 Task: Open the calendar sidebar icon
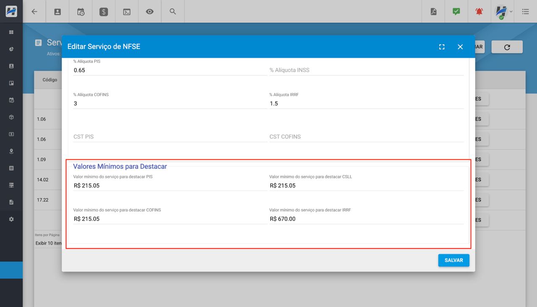tap(11, 100)
